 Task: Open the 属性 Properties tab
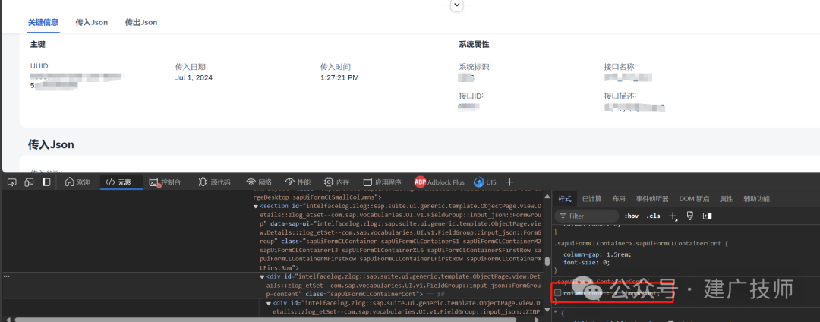[x=726, y=199]
